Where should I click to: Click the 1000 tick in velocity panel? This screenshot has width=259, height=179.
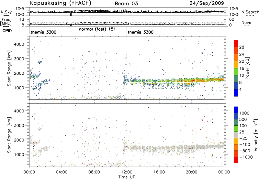click(x=19, y=154)
